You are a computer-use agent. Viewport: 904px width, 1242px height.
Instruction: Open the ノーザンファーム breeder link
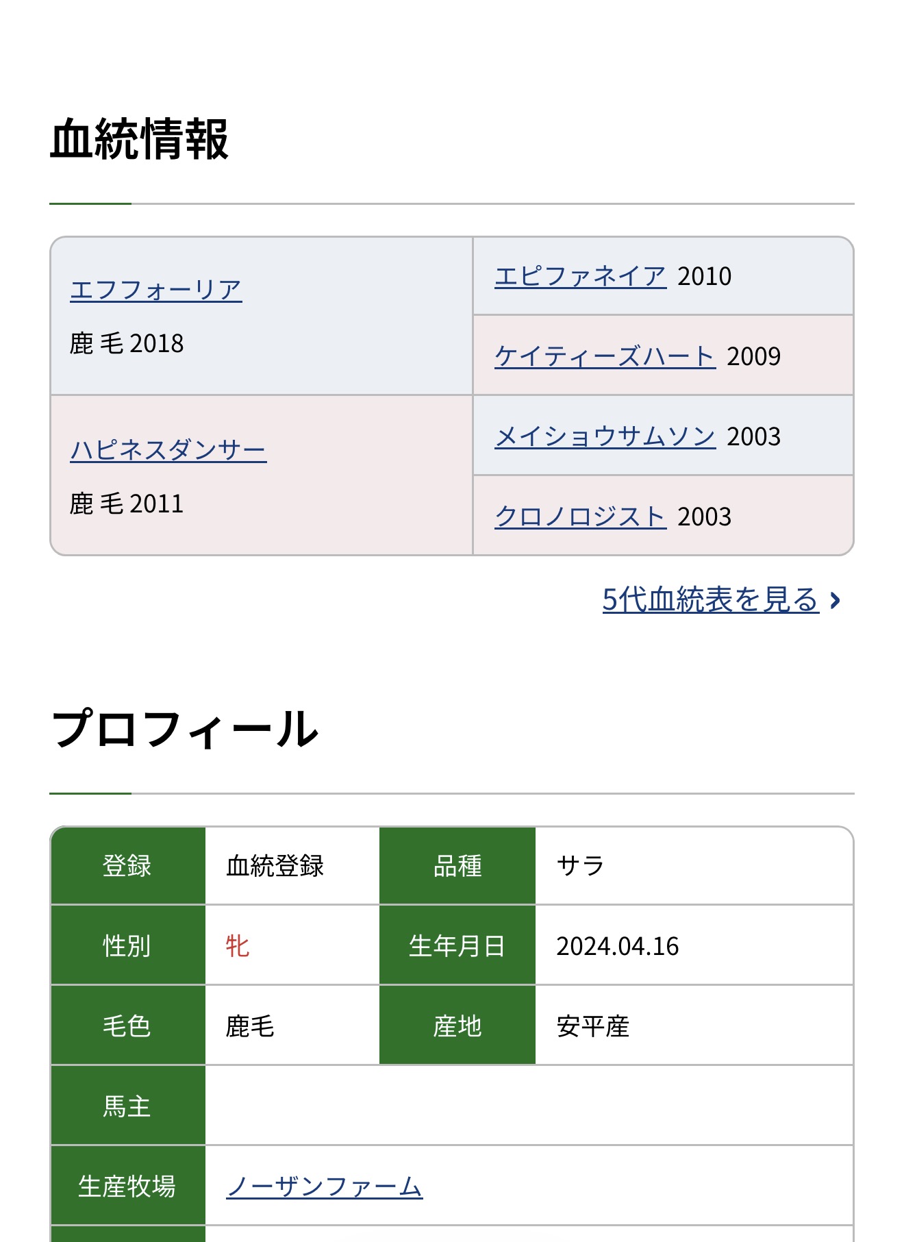pyautogui.click(x=325, y=1186)
